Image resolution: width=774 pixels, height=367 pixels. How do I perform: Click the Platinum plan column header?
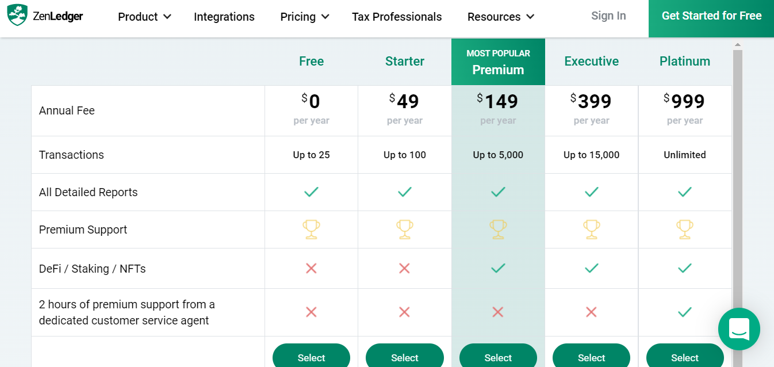pos(685,61)
